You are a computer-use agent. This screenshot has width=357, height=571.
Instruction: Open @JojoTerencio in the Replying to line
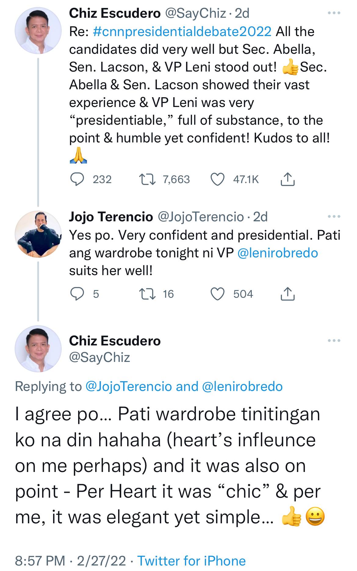pyautogui.click(x=129, y=387)
